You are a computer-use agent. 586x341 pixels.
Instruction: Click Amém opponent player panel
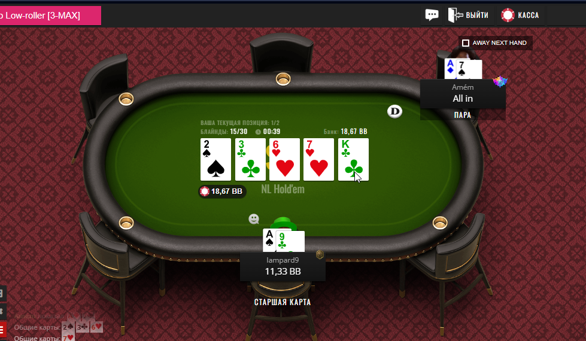[463, 94]
